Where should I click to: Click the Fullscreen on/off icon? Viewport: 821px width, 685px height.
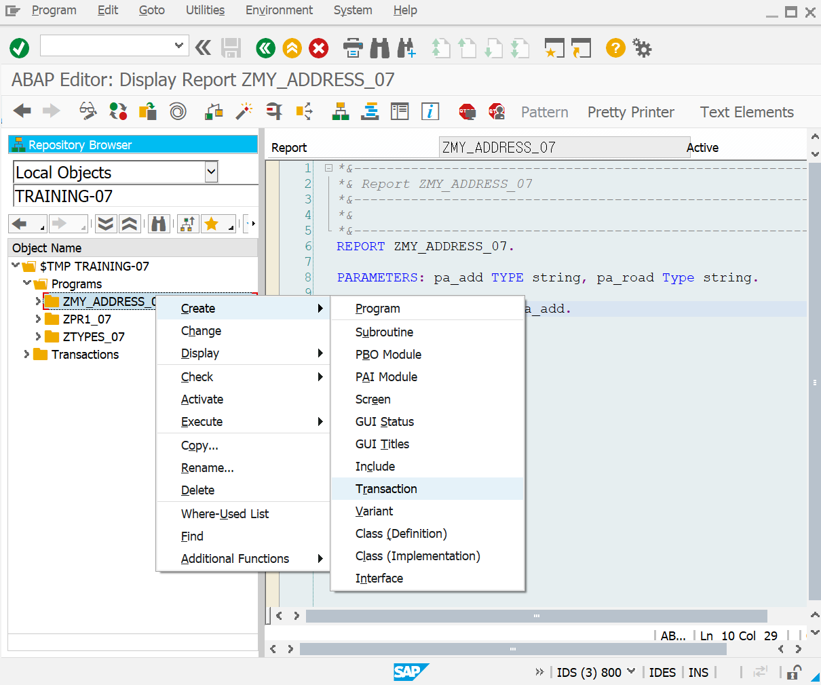tap(400, 111)
